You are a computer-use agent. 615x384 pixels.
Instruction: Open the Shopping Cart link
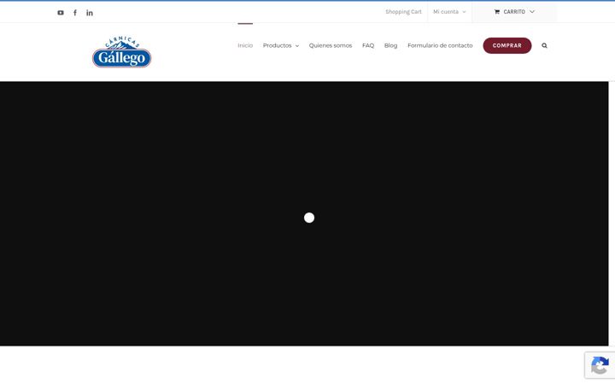click(403, 12)
